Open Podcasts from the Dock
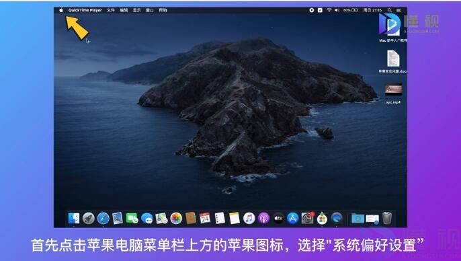This screenshot has height=261, width=461. click(x=263, y=219)
